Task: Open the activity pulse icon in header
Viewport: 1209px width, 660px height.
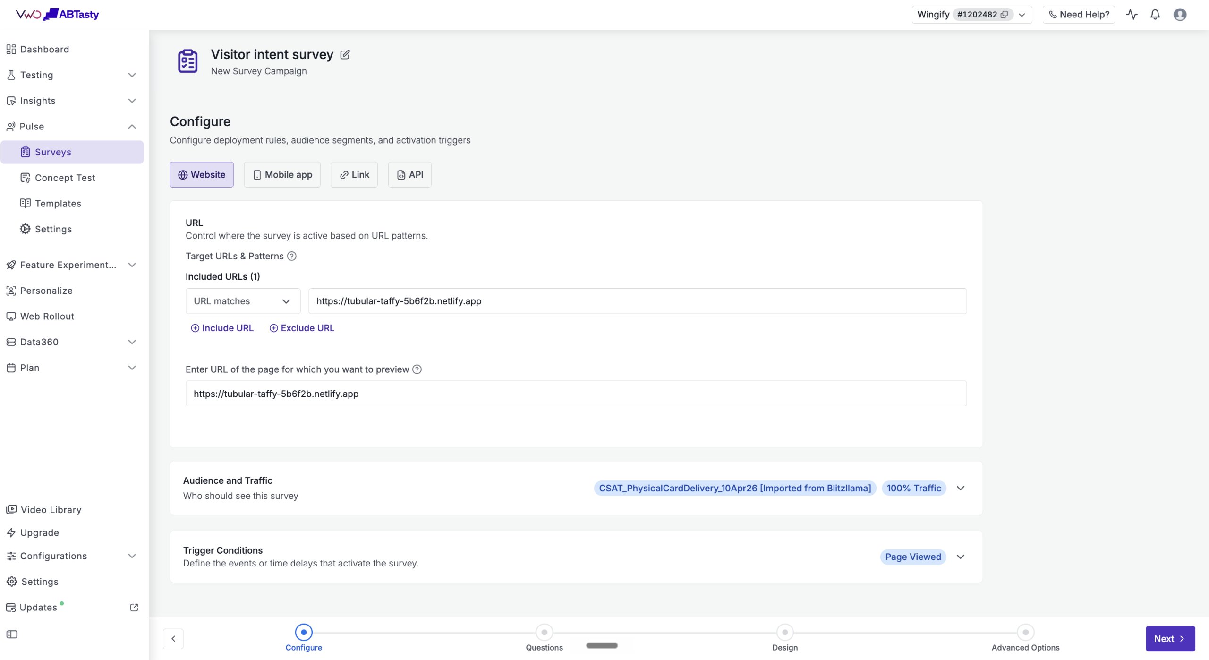Action: pyautogui.click(x=1132, y=15)
